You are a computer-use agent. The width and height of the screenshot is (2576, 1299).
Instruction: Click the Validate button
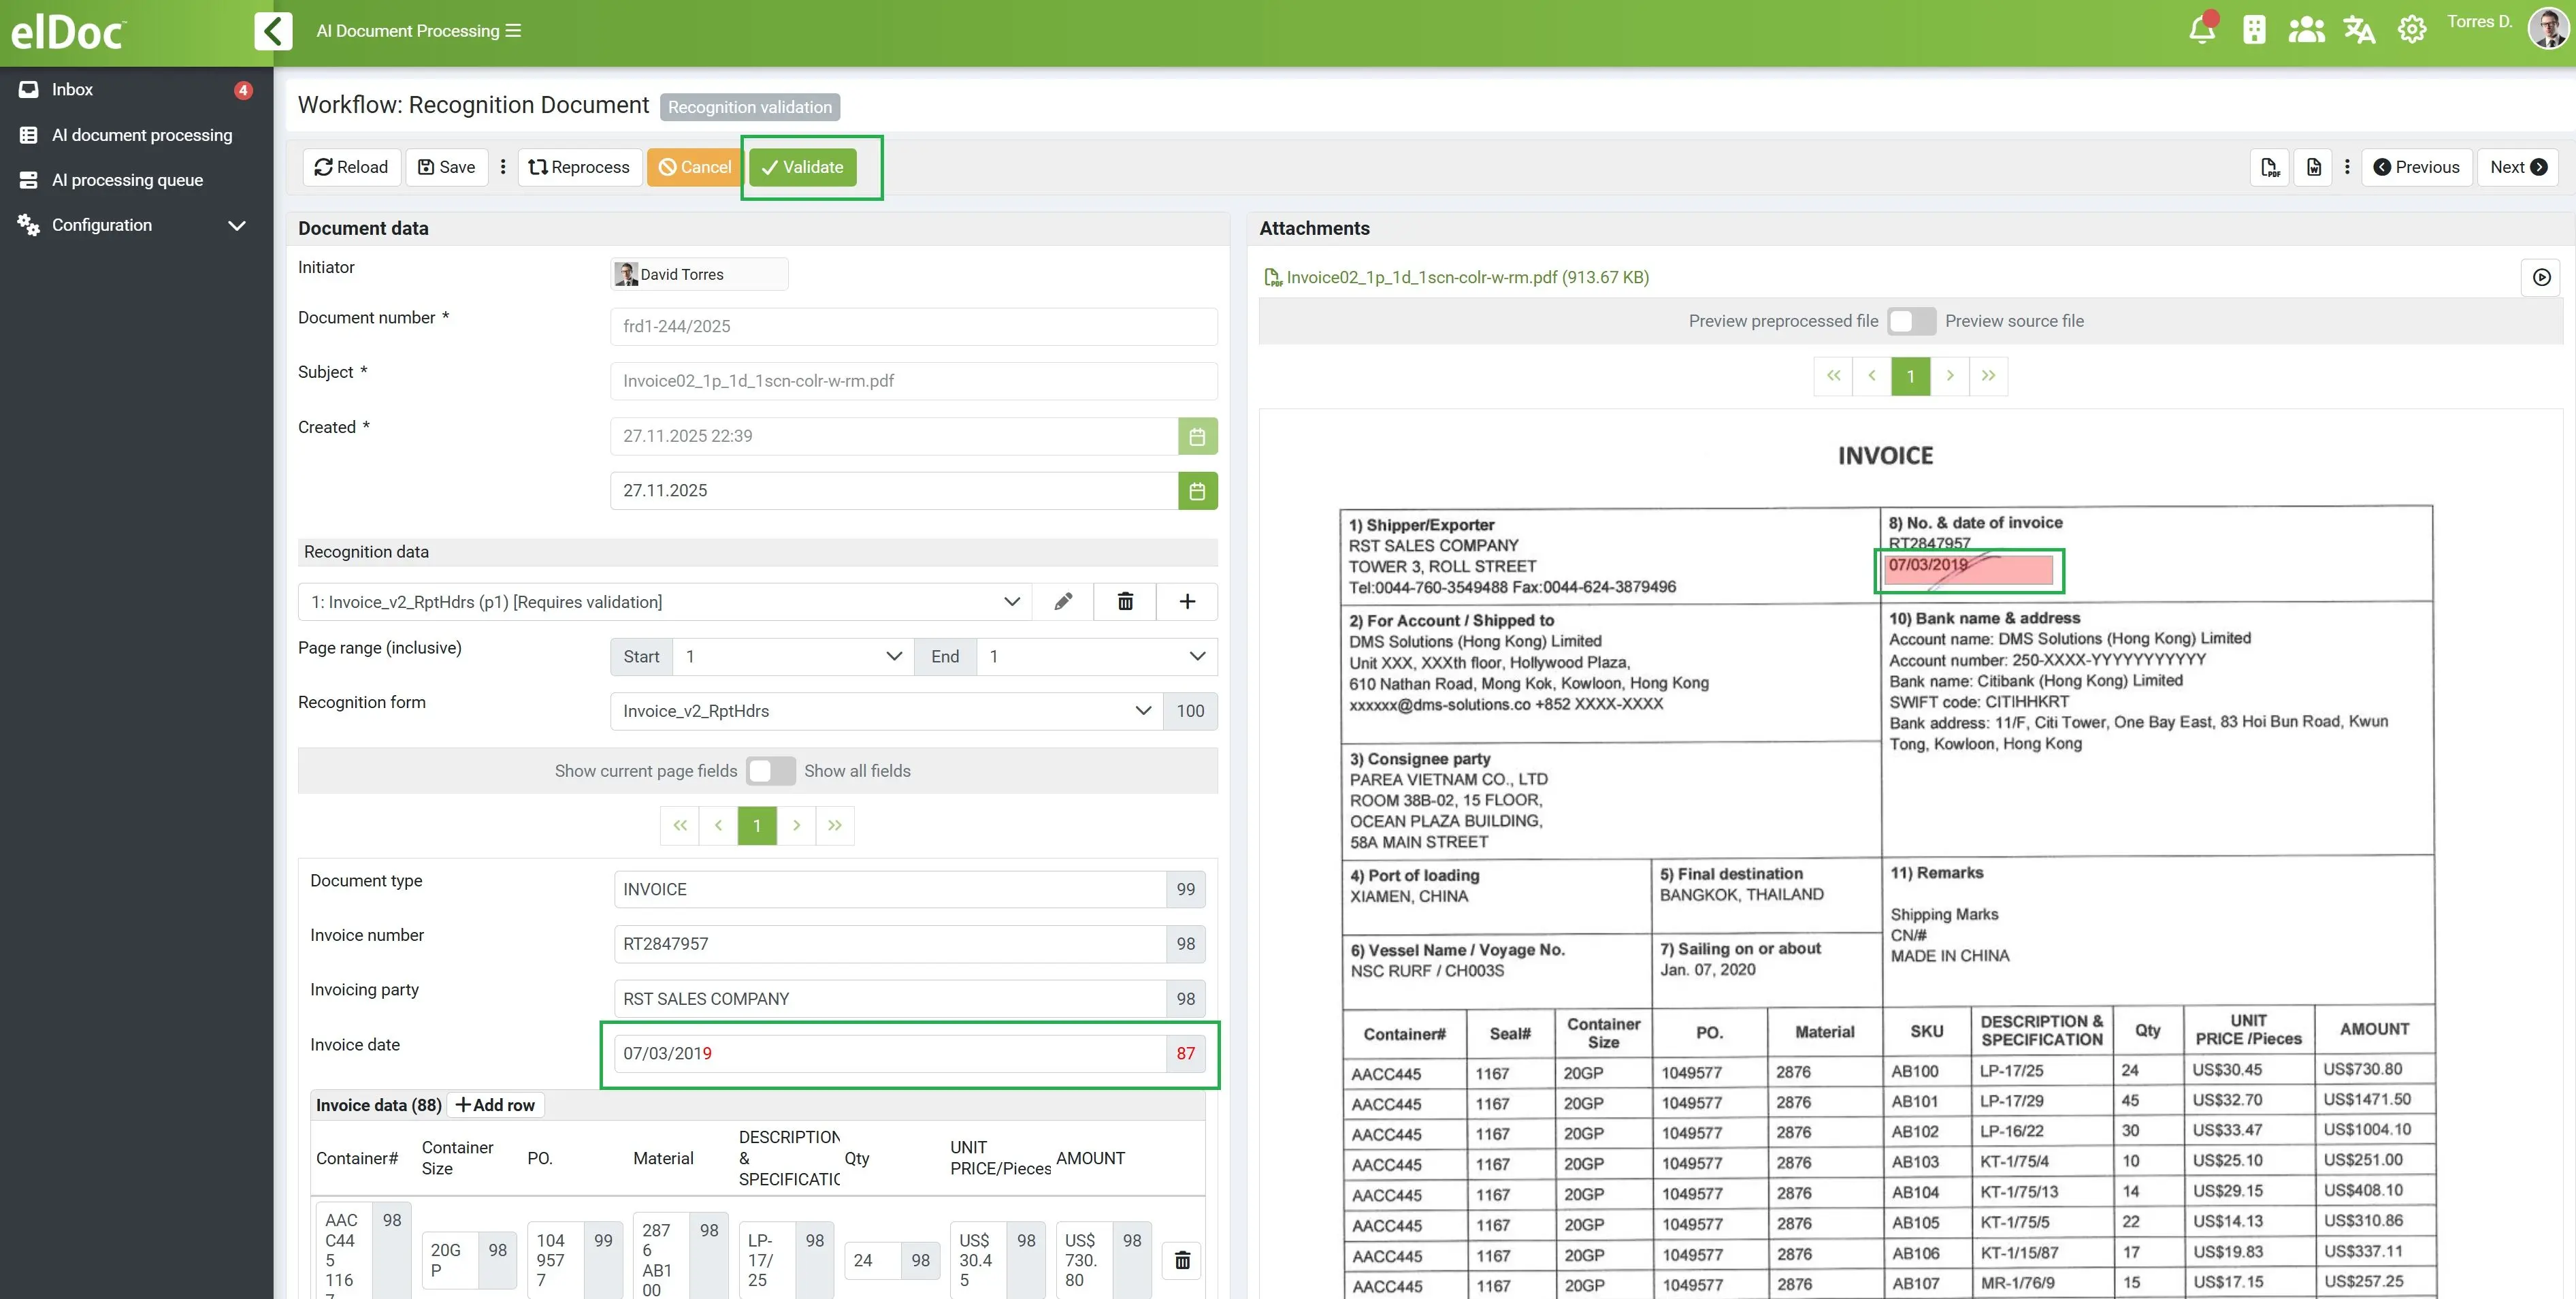(802, 167)
